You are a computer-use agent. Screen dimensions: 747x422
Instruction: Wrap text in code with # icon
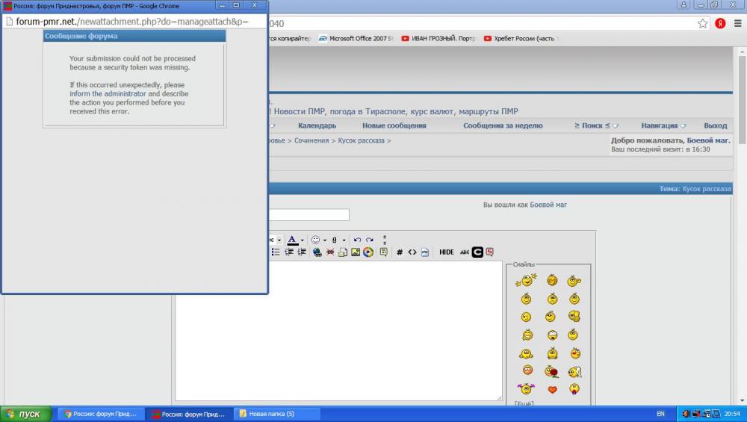tap(400, 252)
